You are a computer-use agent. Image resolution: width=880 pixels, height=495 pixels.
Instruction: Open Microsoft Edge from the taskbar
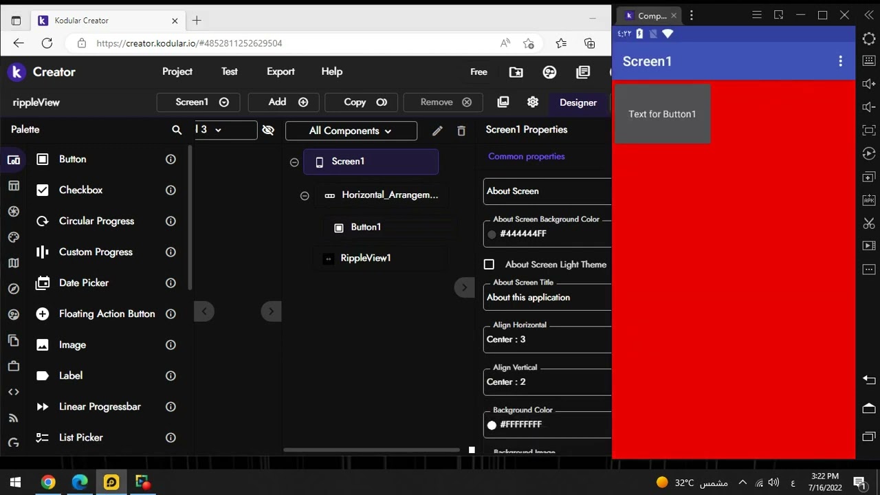tap(80, 482)
